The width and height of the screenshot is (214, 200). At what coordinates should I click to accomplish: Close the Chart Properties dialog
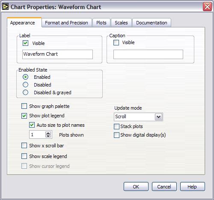point(207,7)
